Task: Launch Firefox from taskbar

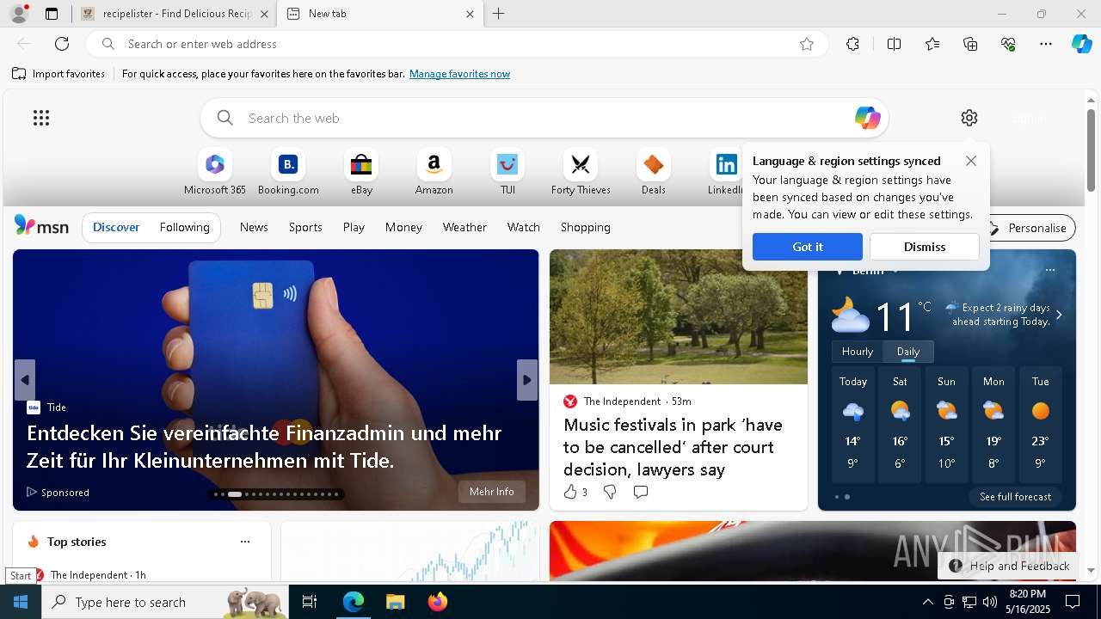Action: 438,602
